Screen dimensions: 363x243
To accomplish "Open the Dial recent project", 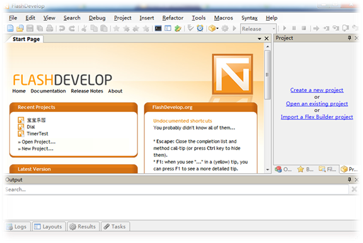I will (31, 127).
